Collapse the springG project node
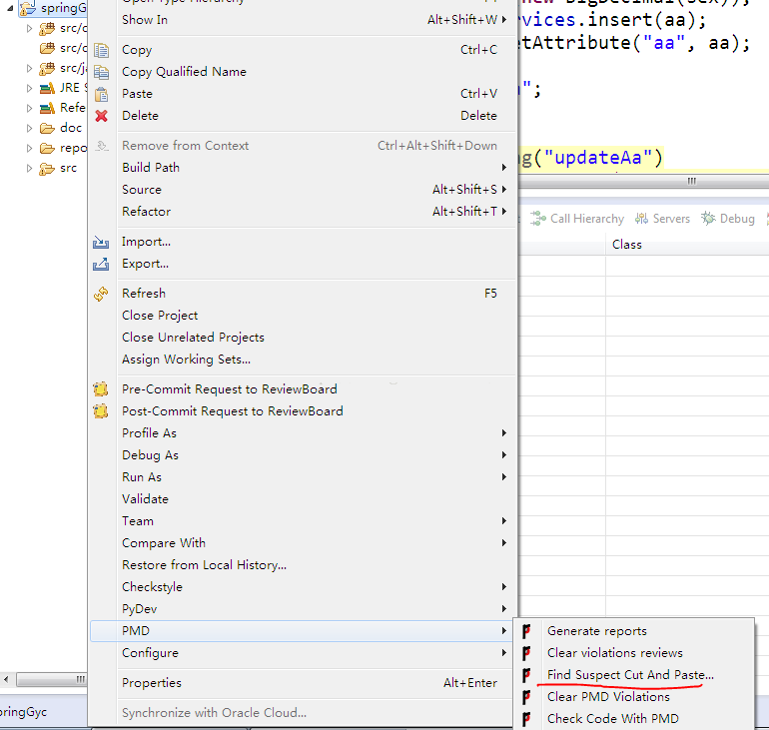 pos(10,8)
